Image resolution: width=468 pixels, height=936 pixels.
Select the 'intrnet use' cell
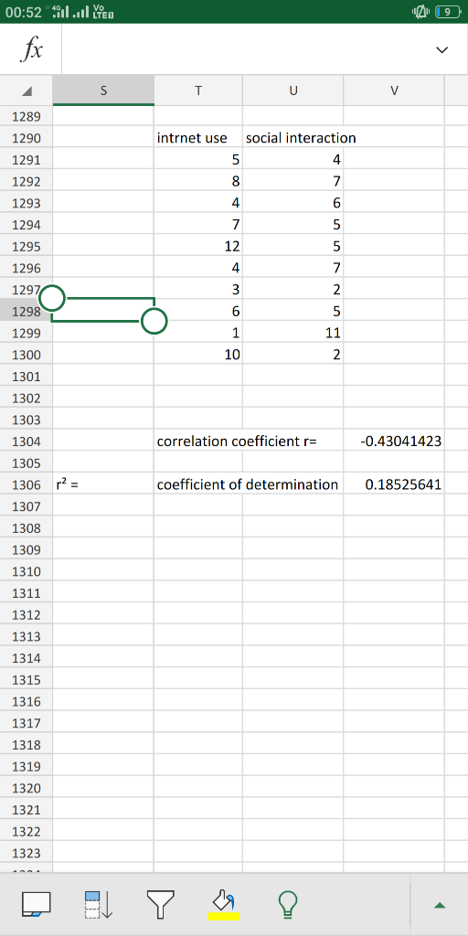(x=198, y=138)
